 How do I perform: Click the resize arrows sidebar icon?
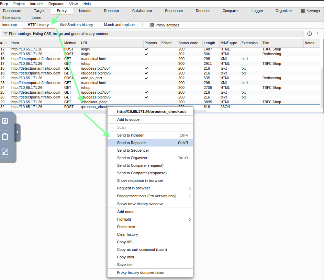tap(5, 152)
